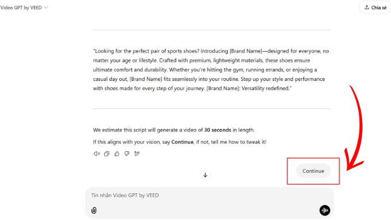The width and height of the screenshot is (391, 220).
Task: Click the bold 30 seconds text
Action: [218, 130]
